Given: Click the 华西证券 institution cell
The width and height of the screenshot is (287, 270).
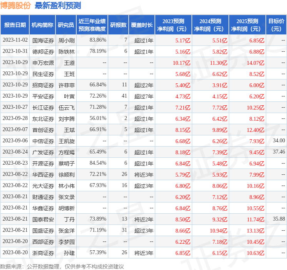Looking at the screenshot, I should [x=43, y=175].
